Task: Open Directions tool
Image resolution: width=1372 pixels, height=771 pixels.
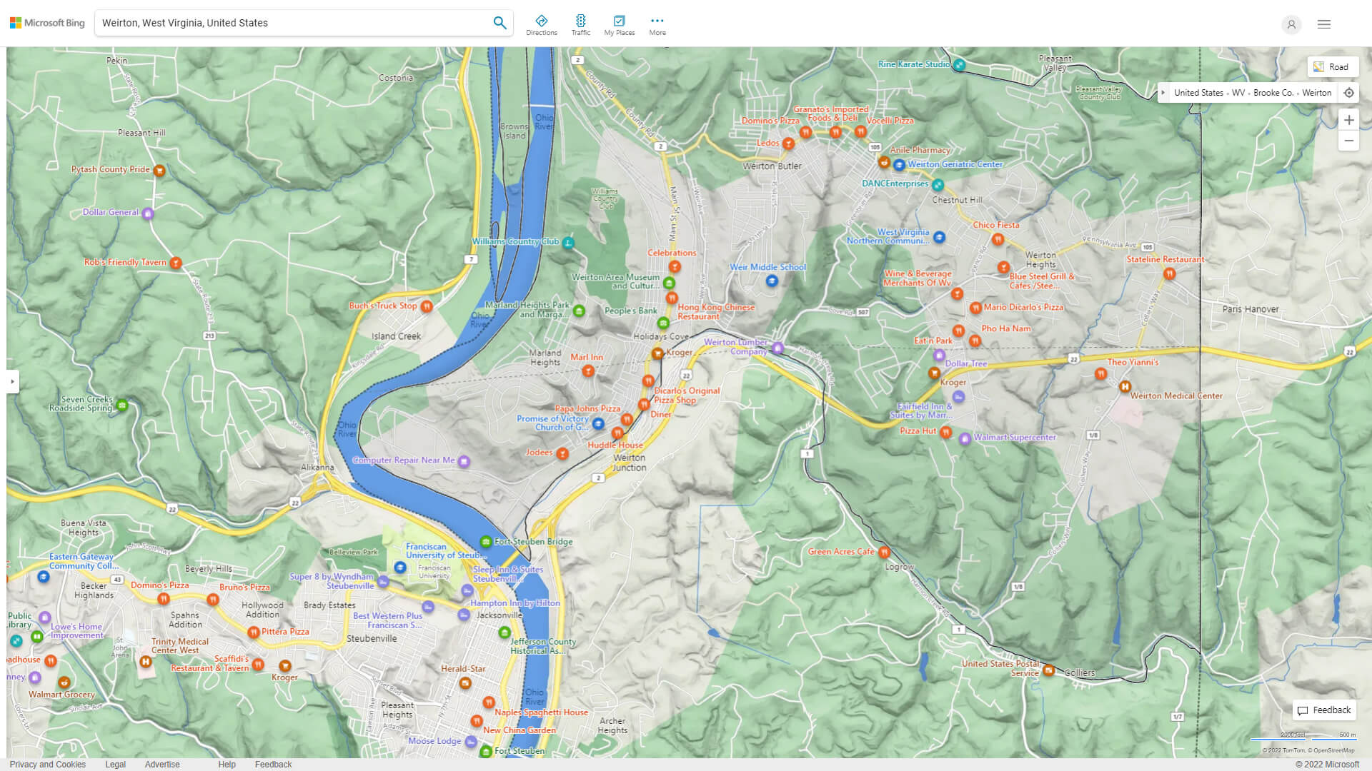Action: pyautogui.click(x=541, y=25)
